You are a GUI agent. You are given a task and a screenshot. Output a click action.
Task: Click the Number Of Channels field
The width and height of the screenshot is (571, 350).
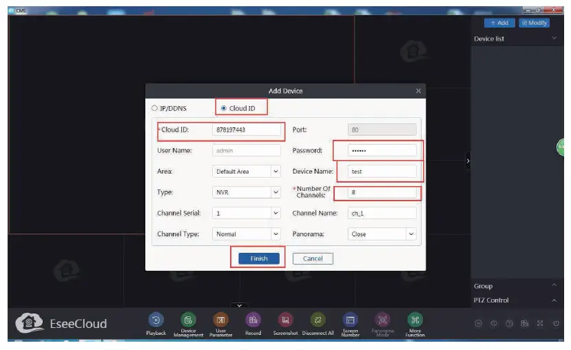tap(382, 192)
